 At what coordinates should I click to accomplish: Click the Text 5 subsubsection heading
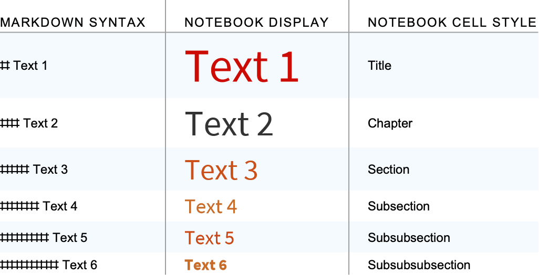(x=209, y=238)
